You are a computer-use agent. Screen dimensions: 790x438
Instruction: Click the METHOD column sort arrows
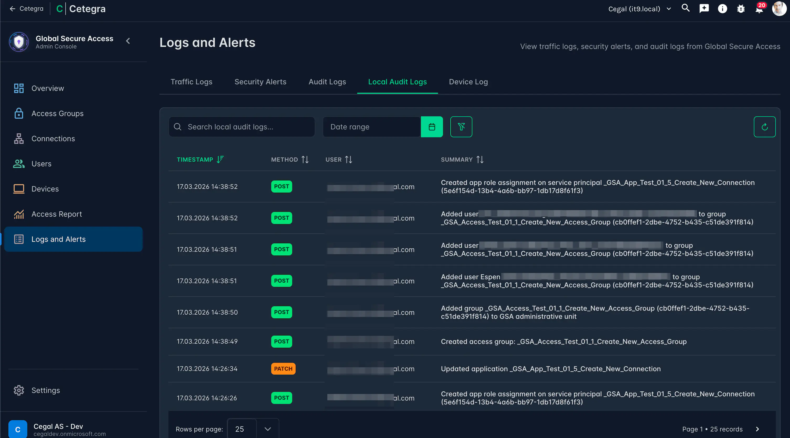click(x=305, y=160)
